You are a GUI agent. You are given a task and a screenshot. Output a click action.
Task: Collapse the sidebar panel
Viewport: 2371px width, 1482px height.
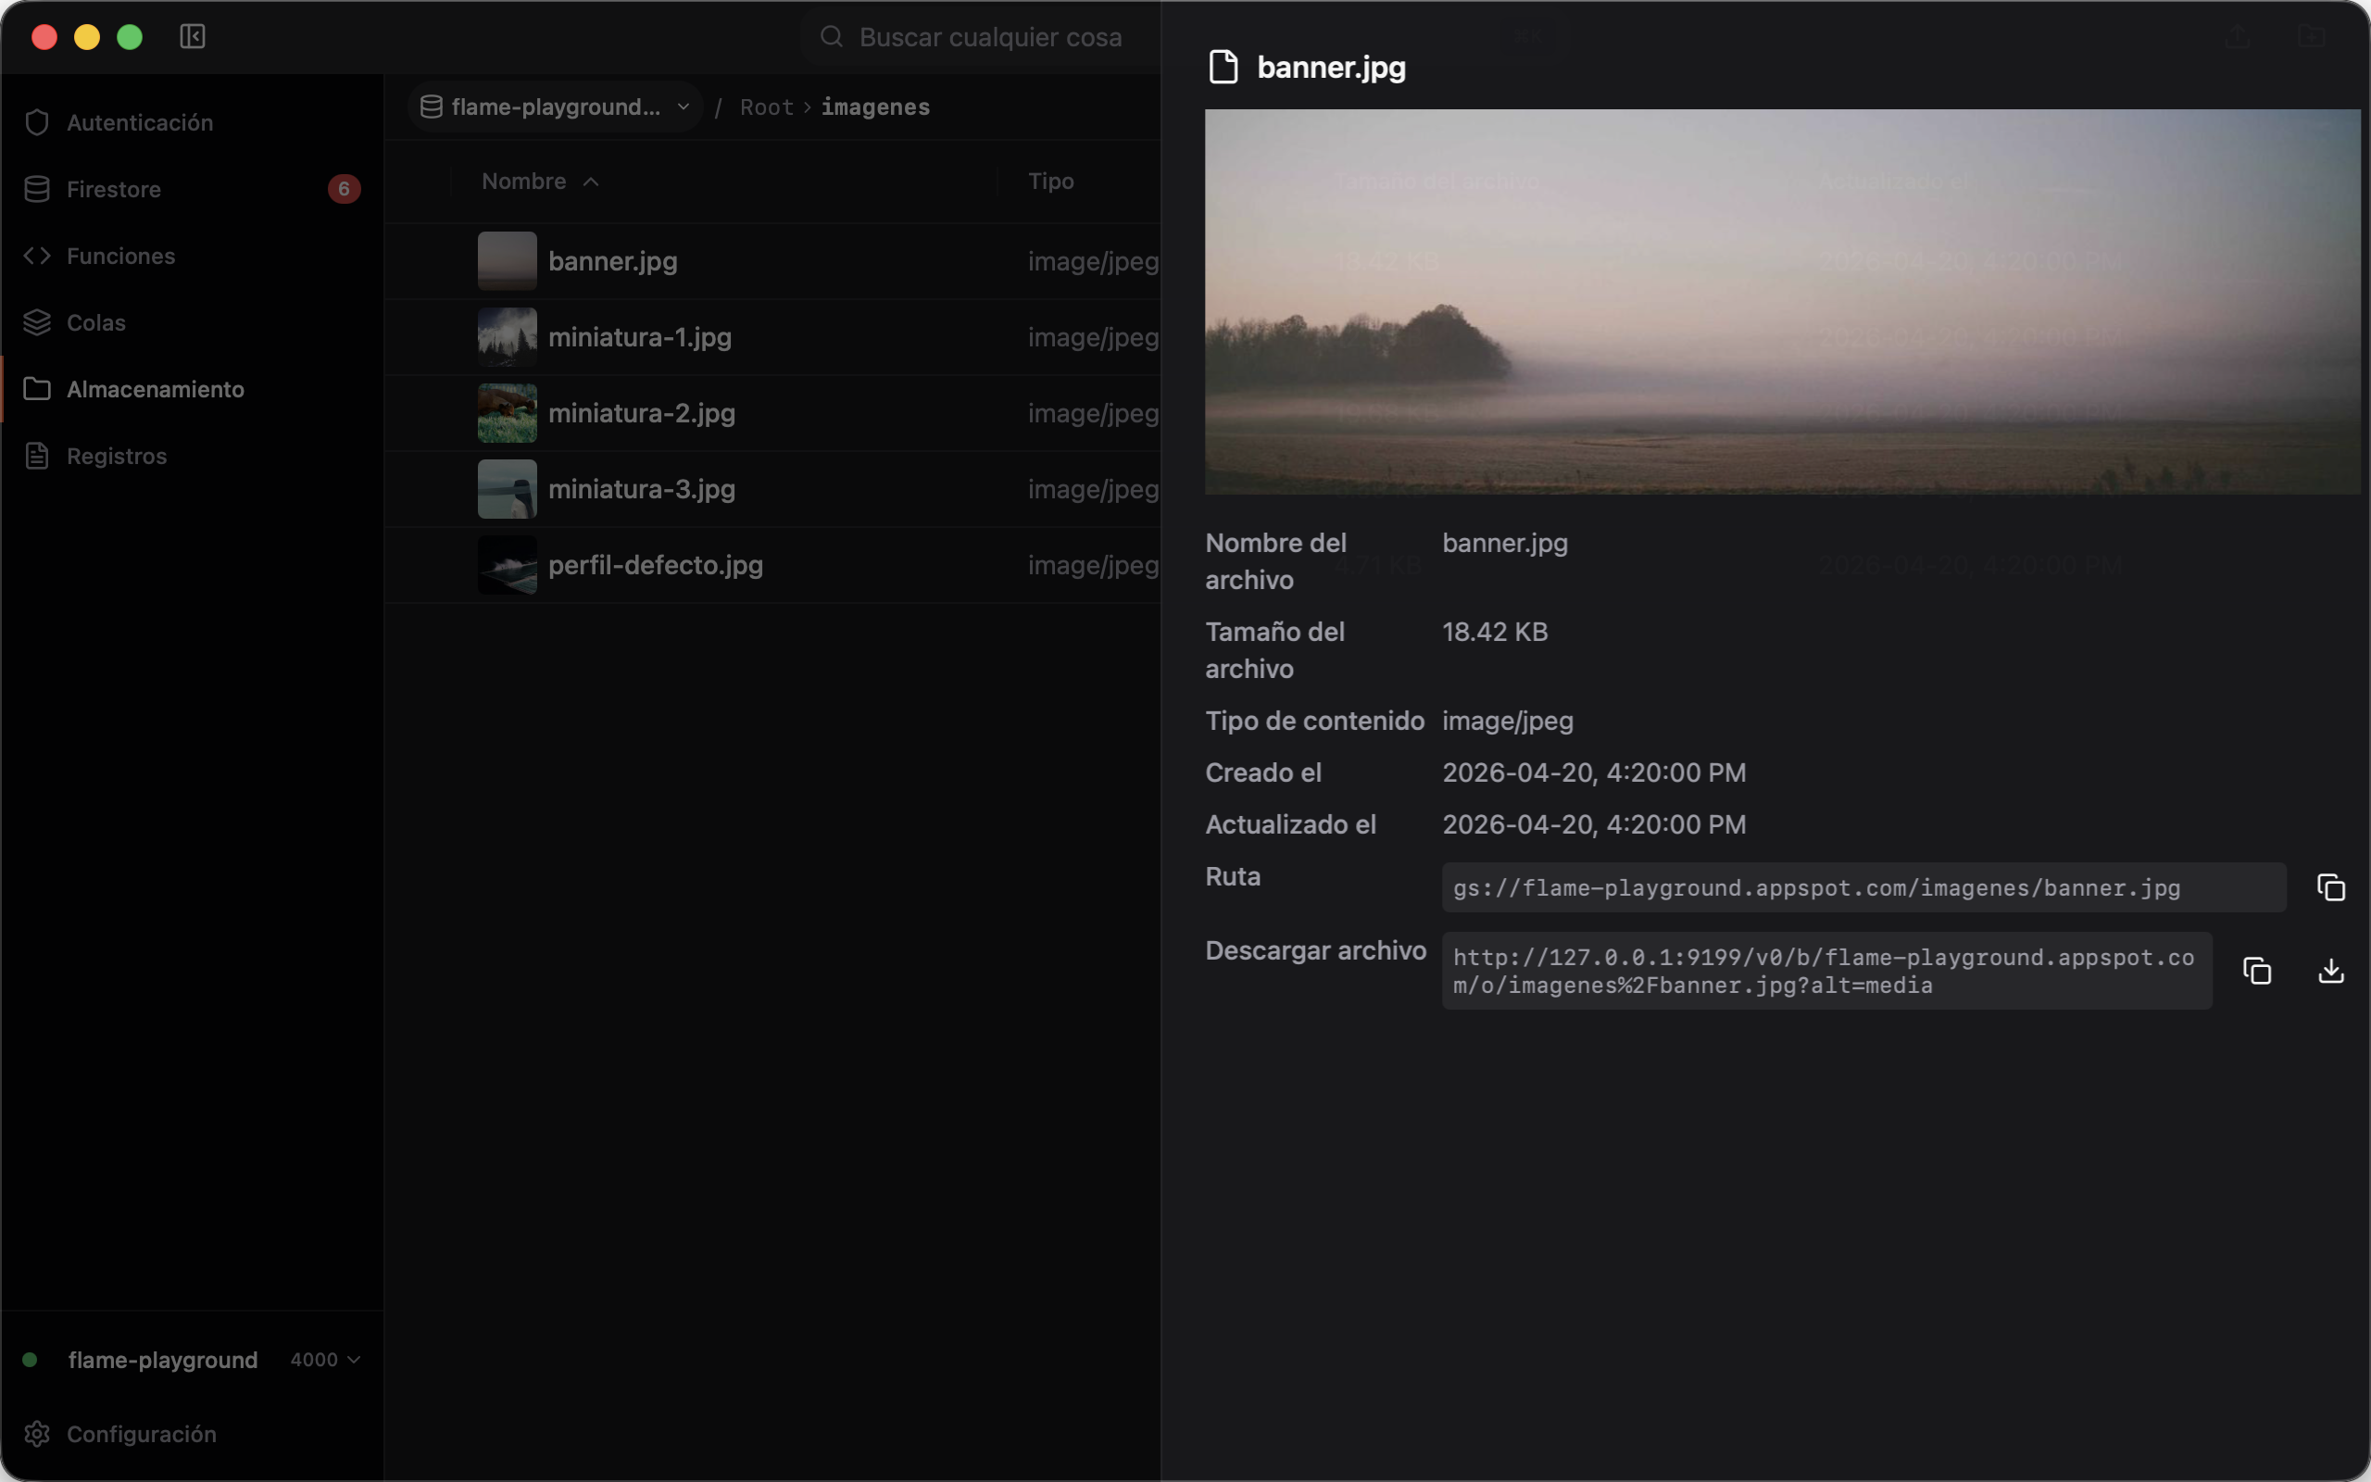[x=192, y=36]
